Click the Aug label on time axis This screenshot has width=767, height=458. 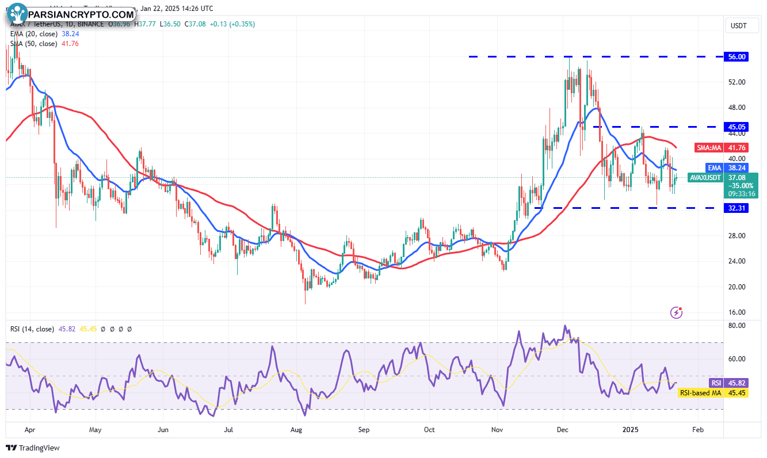[x=297, y=430]
